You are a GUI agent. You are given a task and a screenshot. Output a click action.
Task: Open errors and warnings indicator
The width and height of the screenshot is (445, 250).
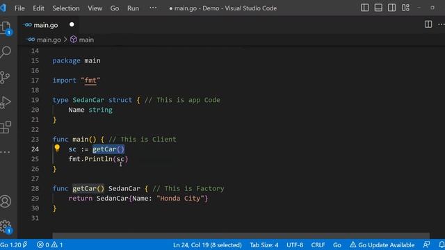pos(50,244)
